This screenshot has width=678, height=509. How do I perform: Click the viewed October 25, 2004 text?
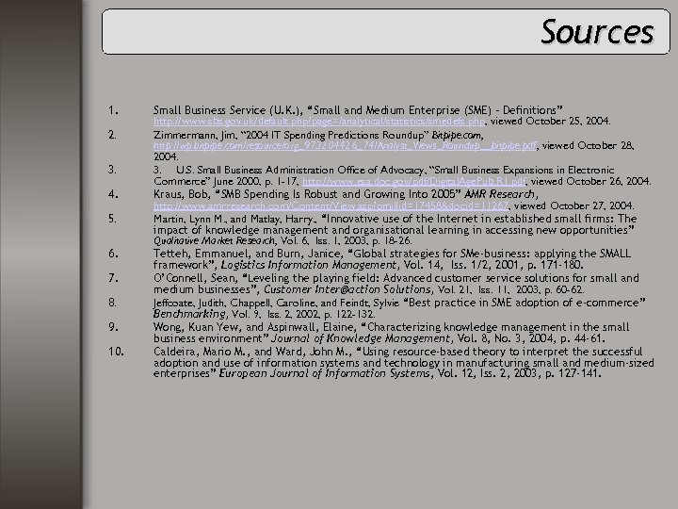point(550,122)
